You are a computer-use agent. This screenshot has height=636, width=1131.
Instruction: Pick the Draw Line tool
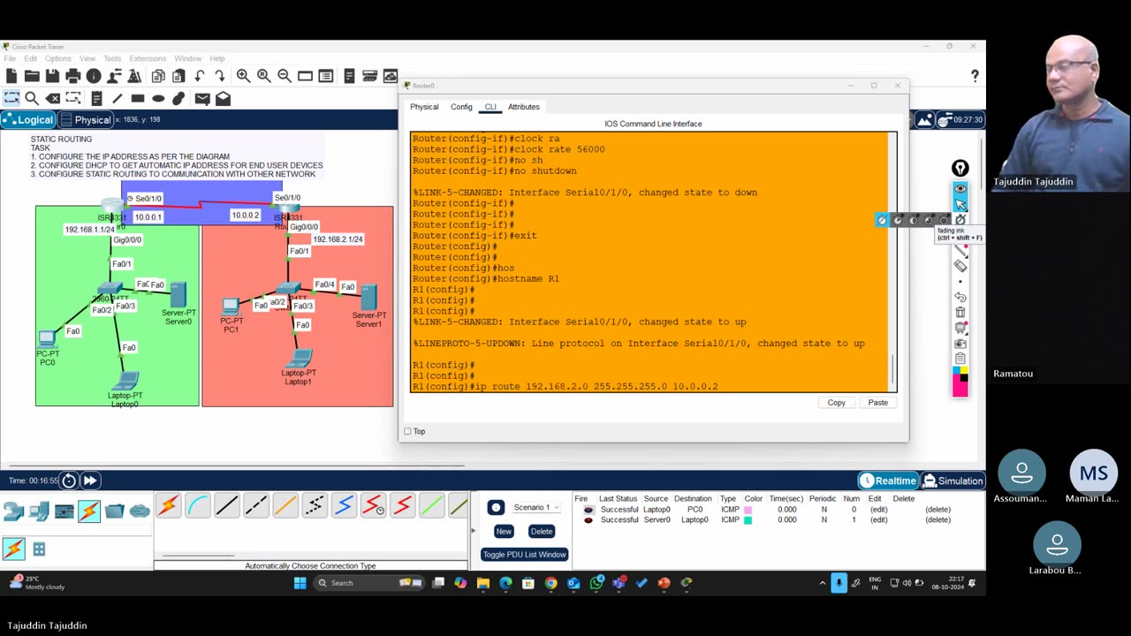point(117,99)
